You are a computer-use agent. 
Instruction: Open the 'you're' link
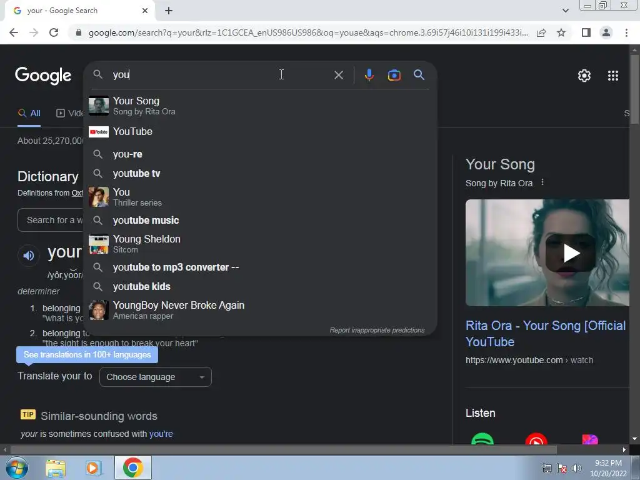coord(161,434)
